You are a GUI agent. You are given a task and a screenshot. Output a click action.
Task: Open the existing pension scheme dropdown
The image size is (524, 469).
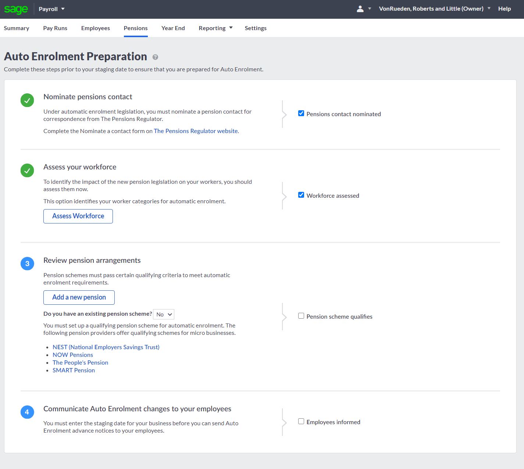[164, 314]
